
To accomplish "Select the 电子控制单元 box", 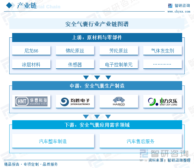I will (119, 64).
